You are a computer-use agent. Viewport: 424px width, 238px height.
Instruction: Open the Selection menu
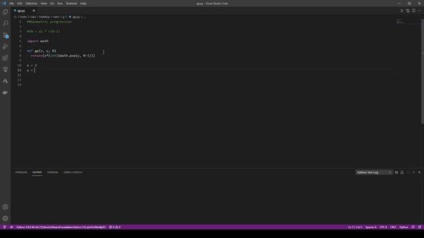click(31, 3)
